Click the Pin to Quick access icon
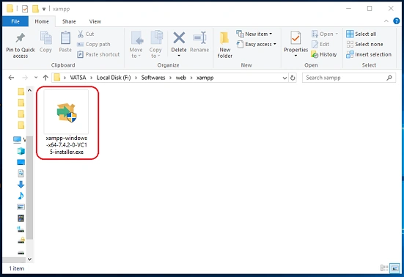The width and height of the screenshot is (404, 277). pyautogui.click(x=20, y=38)
